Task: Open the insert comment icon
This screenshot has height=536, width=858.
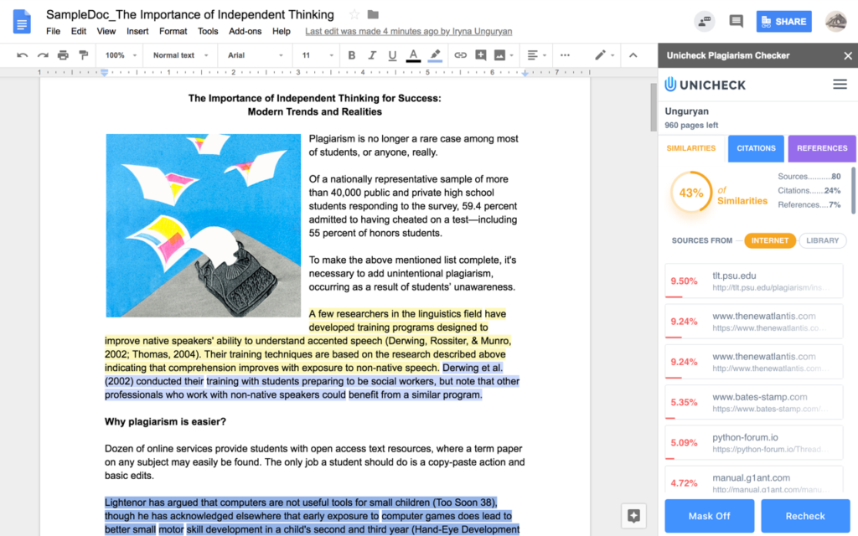Action: [483, 55]
